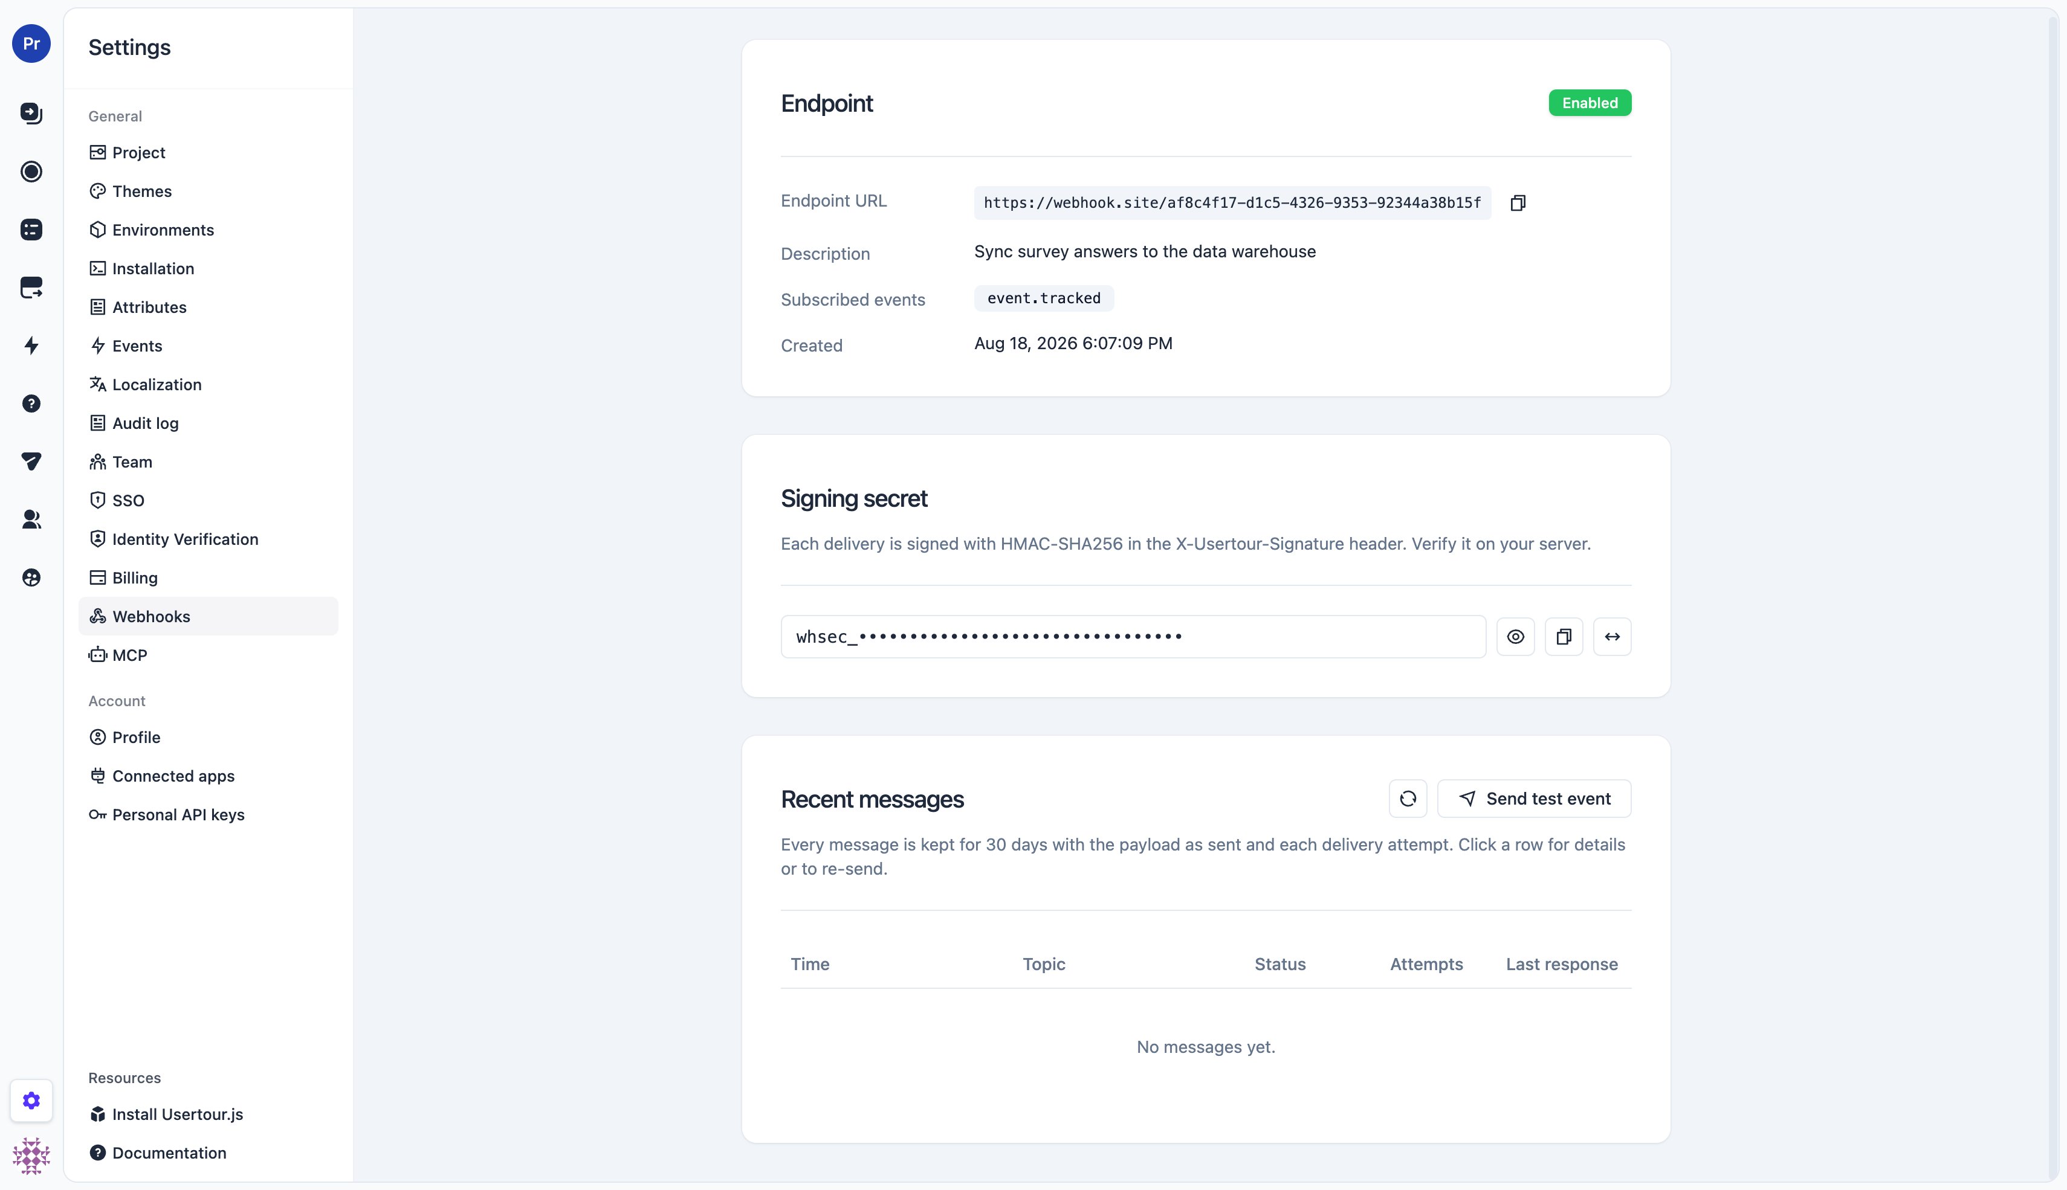2067x1190 pixels.
Task: Click the Enabled status badge
Action: 1590,103
